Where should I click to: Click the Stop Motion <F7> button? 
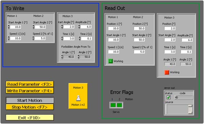pyautogui.click(x=30, y=107)
